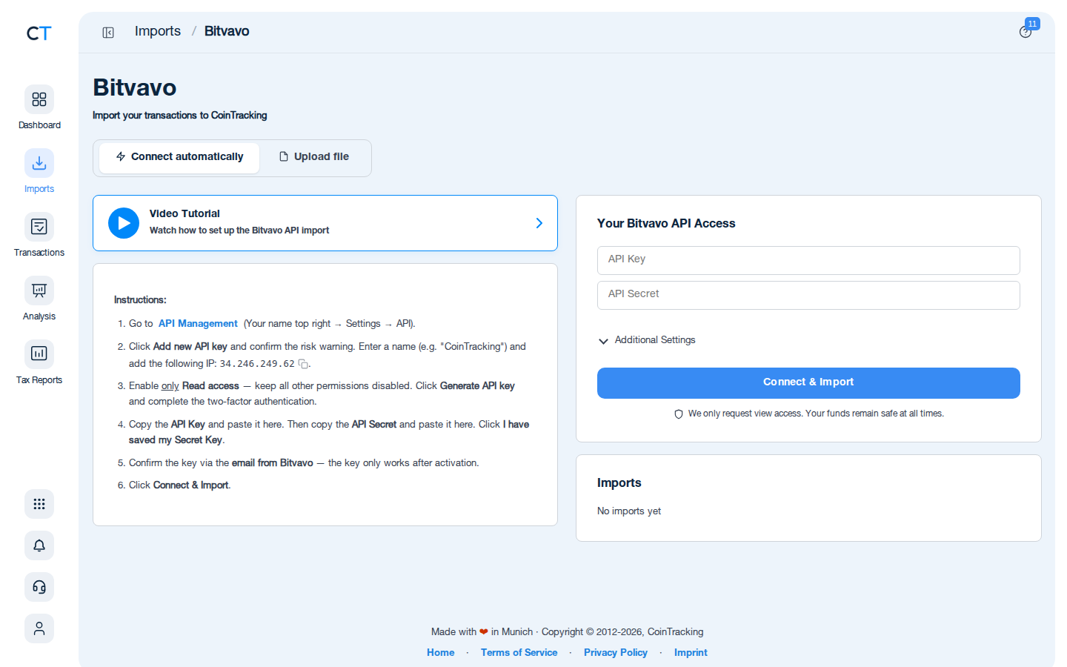Copy the IP address with copy icon

pos(303,364)
